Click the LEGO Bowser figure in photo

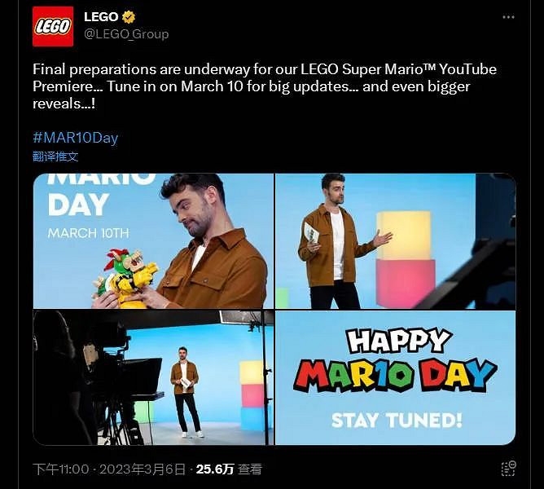tap(125, 279)
